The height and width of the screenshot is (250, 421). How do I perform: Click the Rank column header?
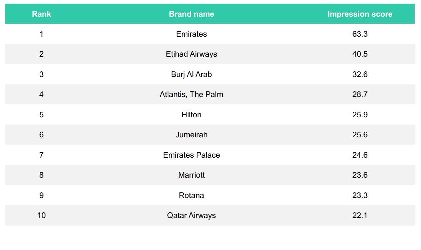coord(41,14)
